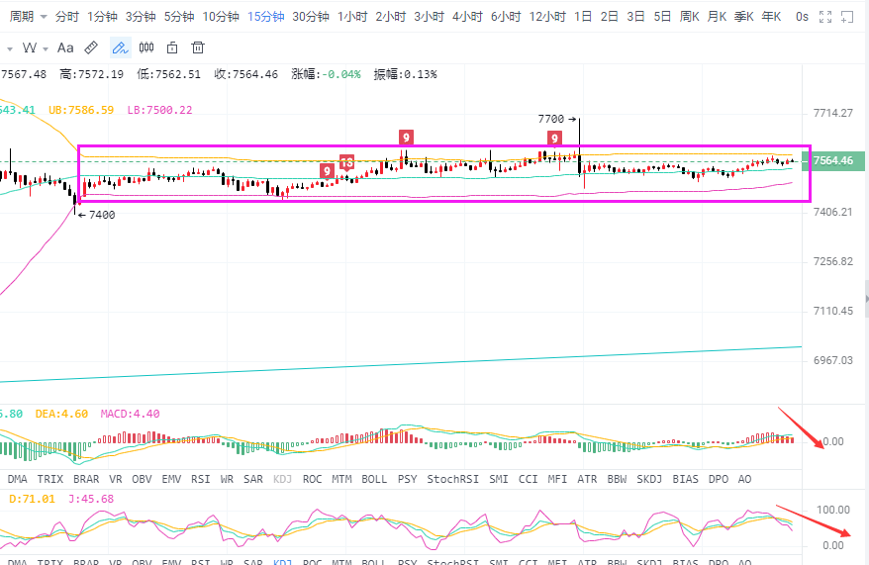Image resolution: width=869 pixels, height=565 pixels.
Task: Select AO indicator under MACD panel
Action: [x=744, y=479]
